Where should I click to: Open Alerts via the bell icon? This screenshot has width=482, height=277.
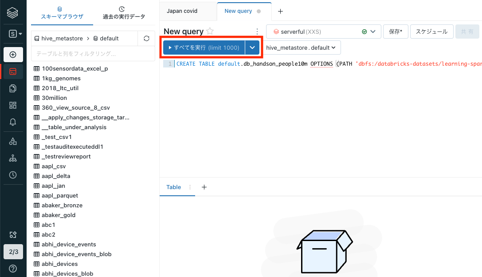(x=12, y=122)
